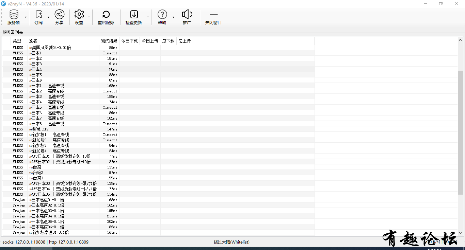The height and width of the screenshot is (250, 465).
Task: Click the 重启服务 (Restart service) icon
Action: pyautogui.click(x=106, y=17)
